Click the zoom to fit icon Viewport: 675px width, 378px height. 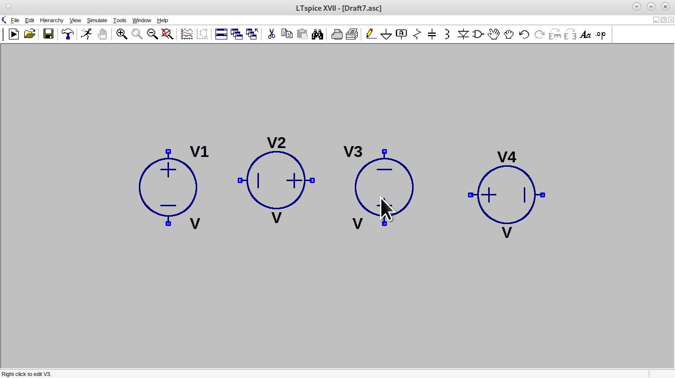point(168,34)
